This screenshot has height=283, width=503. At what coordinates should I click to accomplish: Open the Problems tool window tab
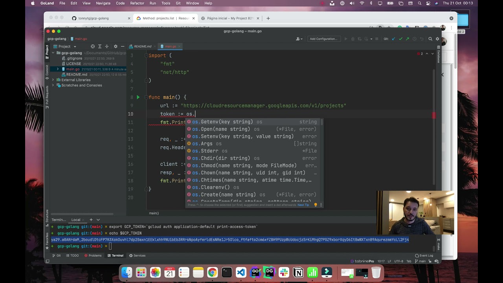(92, 255)
